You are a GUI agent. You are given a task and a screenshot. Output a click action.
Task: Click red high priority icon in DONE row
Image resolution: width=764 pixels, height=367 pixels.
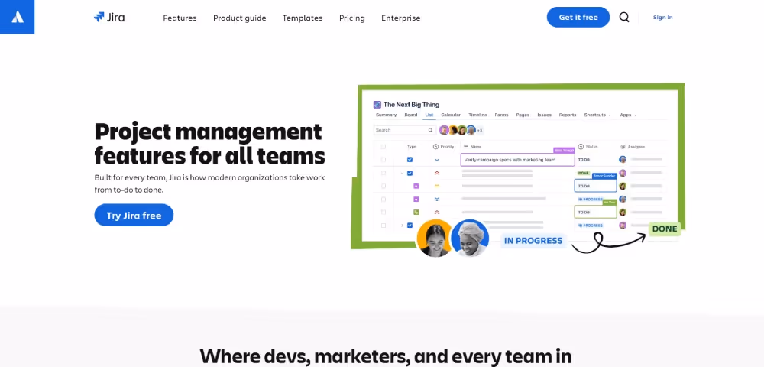click(437, 173)
